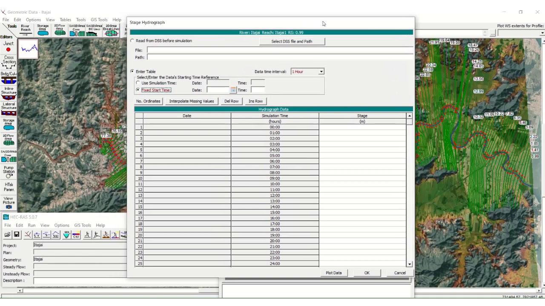
Task: Confirm the Stage Hydrograph with OK
Action: 367,273
